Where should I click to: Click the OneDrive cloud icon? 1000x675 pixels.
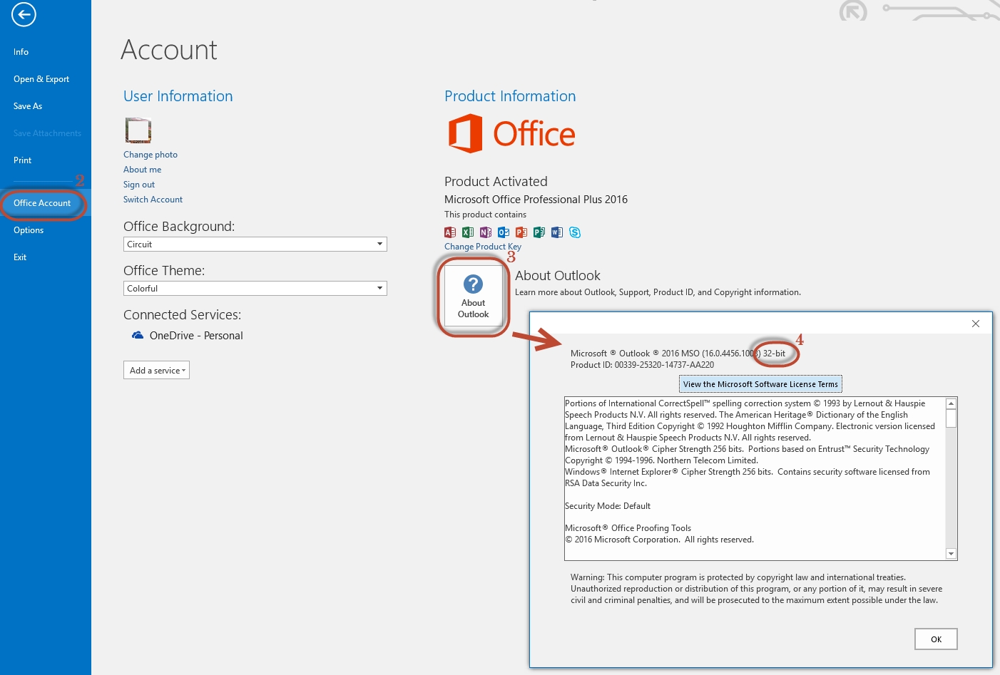click(x=138, y=335)
